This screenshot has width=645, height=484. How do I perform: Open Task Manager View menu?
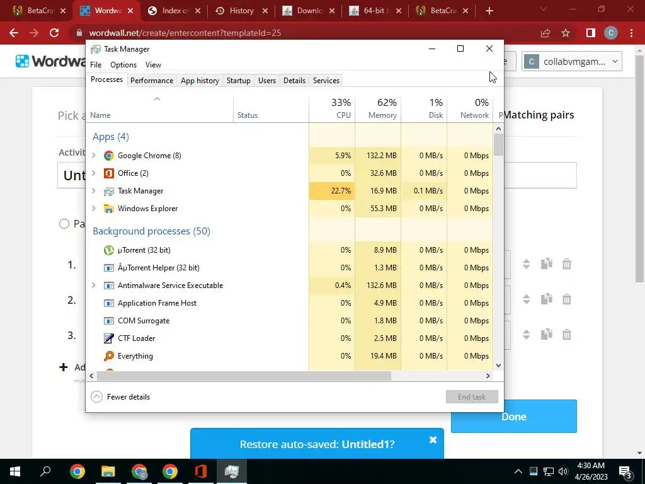[153, 65]
